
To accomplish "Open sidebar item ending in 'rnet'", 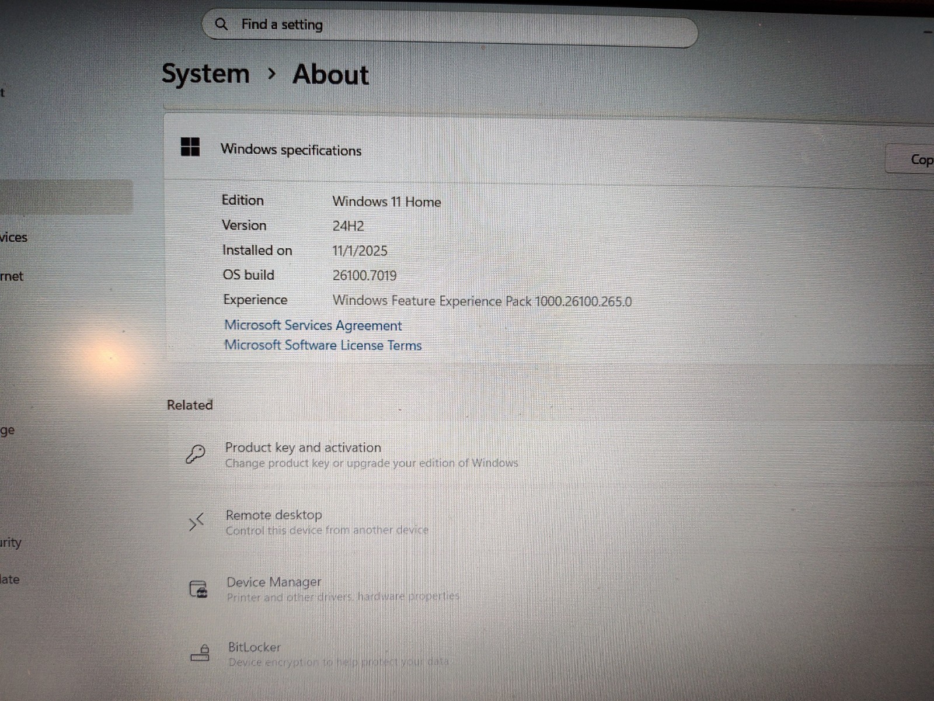I will pos(12,276).
